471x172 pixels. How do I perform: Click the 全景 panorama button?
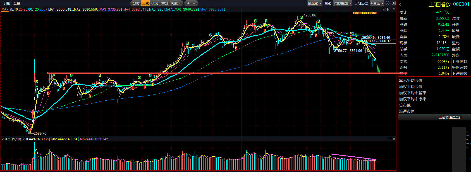(17, 3)
